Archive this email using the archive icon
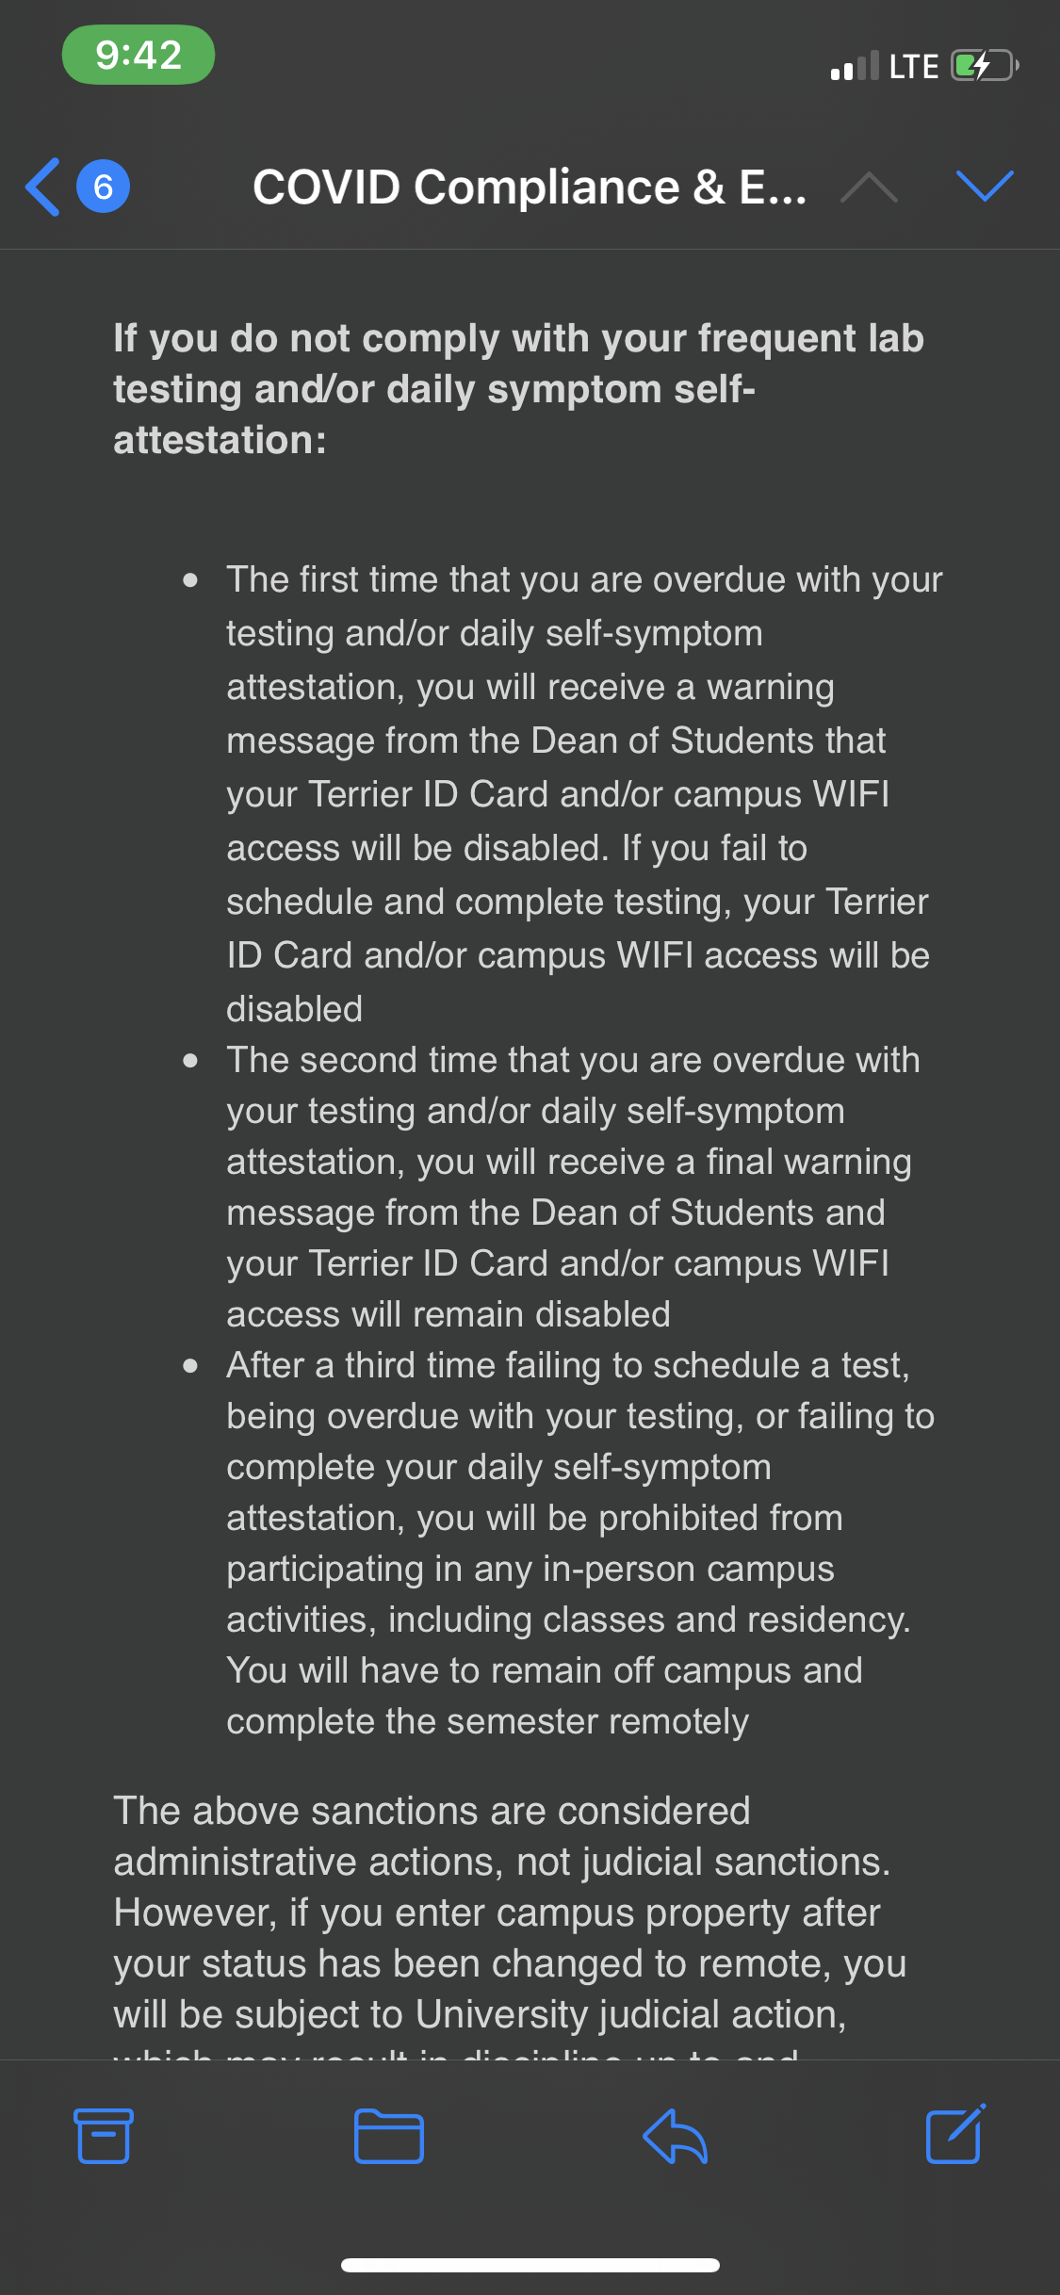This screenshot has width=1060, height=2295. point(103,2135)
